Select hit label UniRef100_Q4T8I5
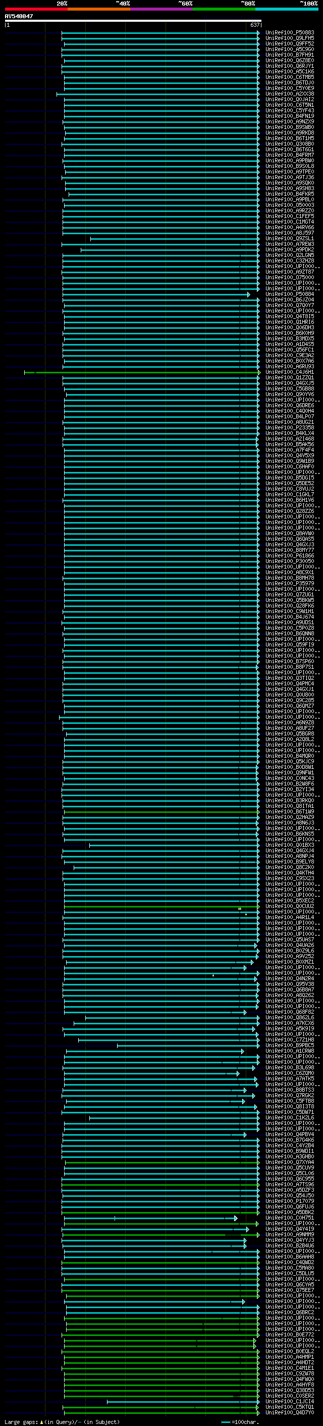 [x=290, y=316]
